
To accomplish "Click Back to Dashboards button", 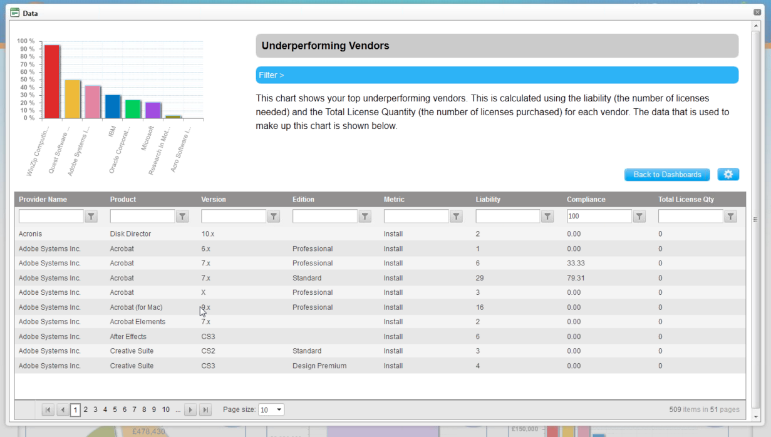I will (667, 175).
